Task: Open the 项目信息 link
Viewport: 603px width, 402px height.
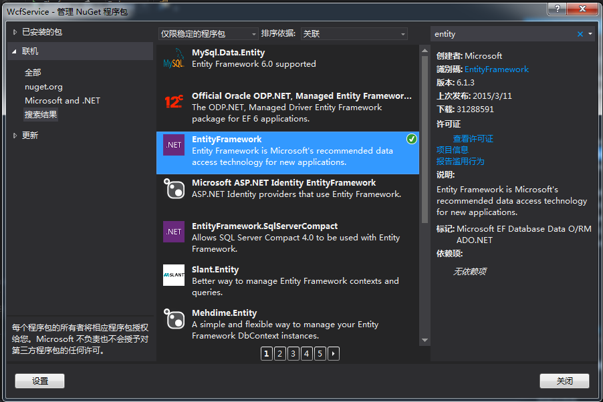Action: click(x=452, y=150)
